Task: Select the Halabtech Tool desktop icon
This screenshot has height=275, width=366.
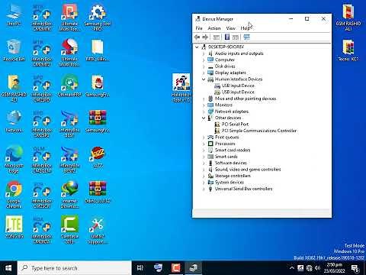Action: [x=181, y=88]
